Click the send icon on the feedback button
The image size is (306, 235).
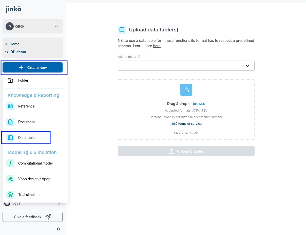(x=48, y=216)
